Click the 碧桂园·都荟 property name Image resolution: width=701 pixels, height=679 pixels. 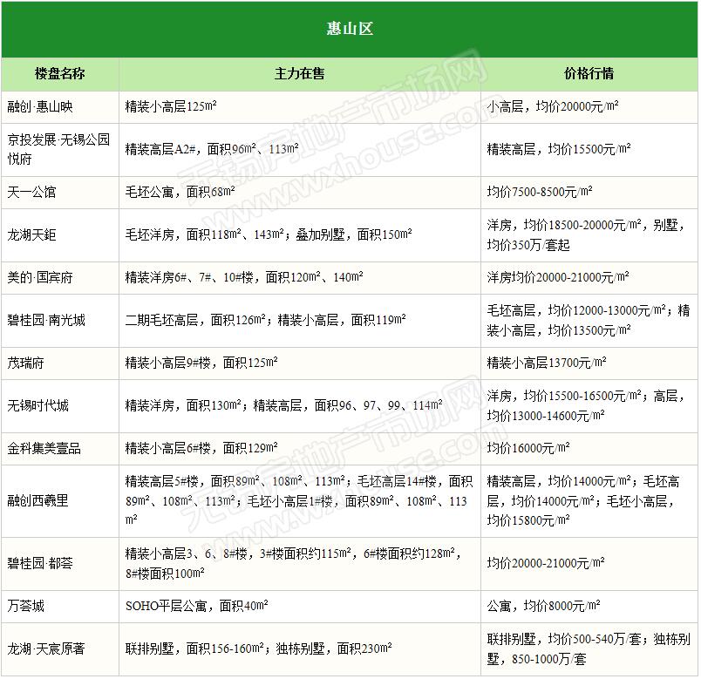pos(40,563)
